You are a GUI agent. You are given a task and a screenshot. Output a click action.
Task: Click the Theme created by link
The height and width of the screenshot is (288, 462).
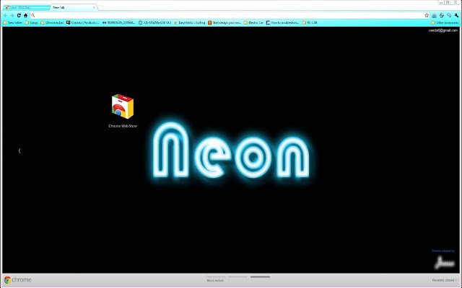[443, 251]
